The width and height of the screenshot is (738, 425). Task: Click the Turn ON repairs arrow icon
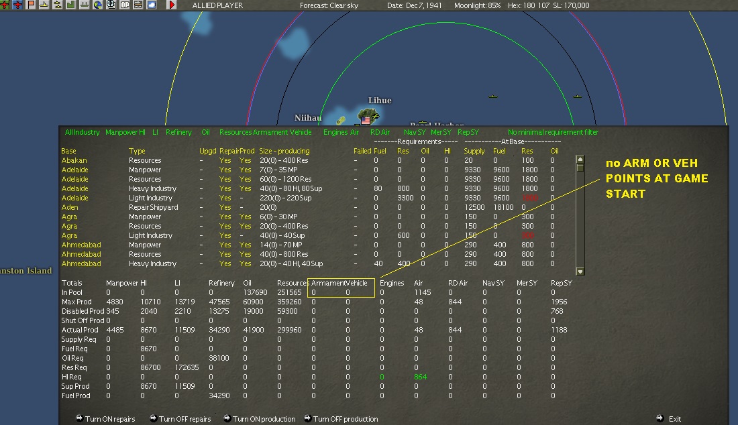79,418
